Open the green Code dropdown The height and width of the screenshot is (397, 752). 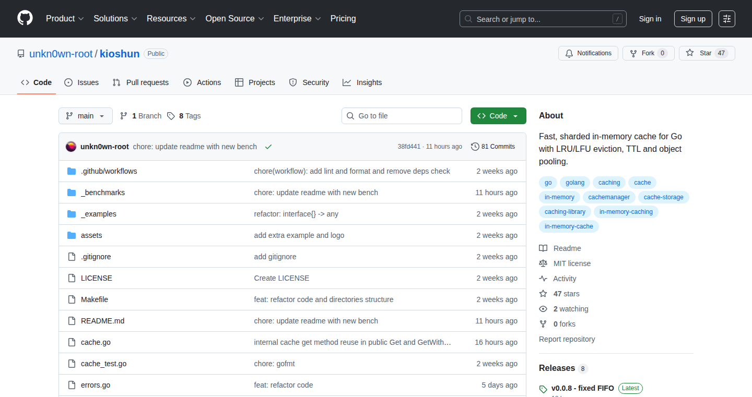(498, 116)
